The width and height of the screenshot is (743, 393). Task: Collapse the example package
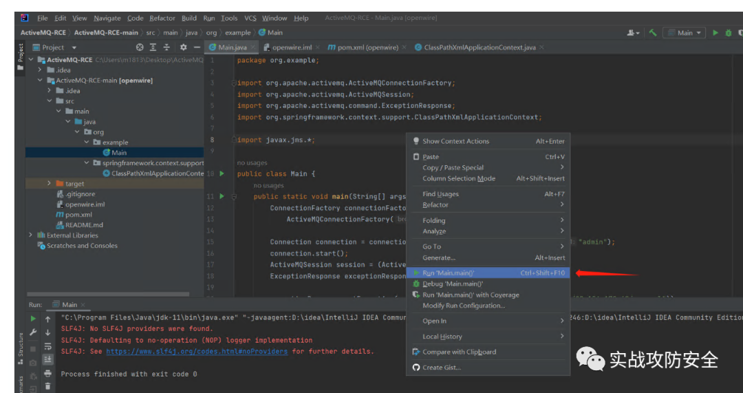(87, 142)
